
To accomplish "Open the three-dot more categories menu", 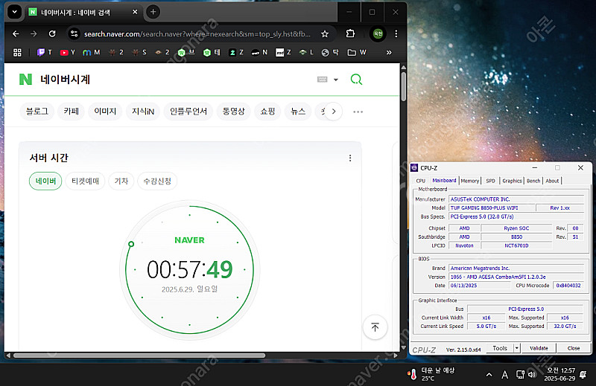I will 358,112.
